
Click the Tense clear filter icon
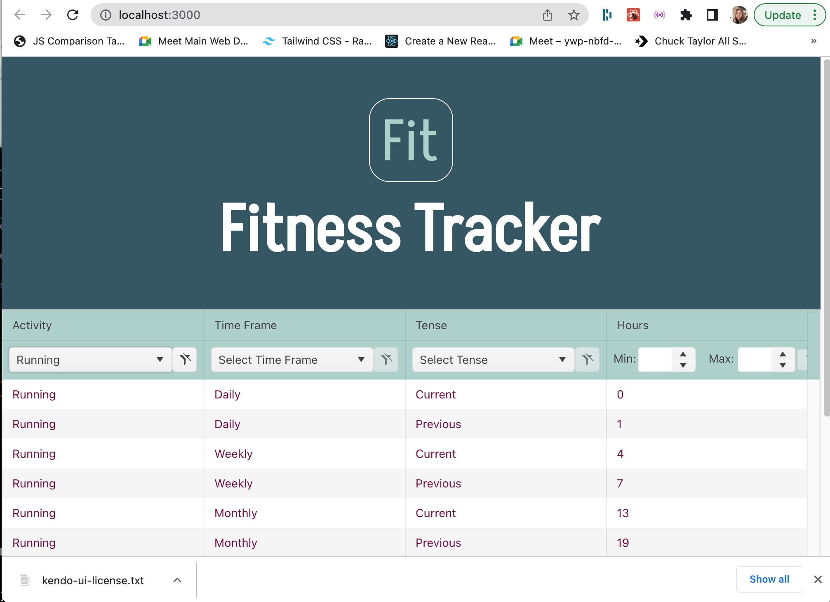pyautogui.click(x=588, y=360)
